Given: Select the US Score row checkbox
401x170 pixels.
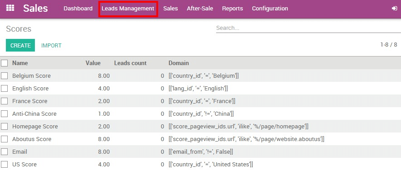Looking at the screenshot, I should tap(5, 165).
